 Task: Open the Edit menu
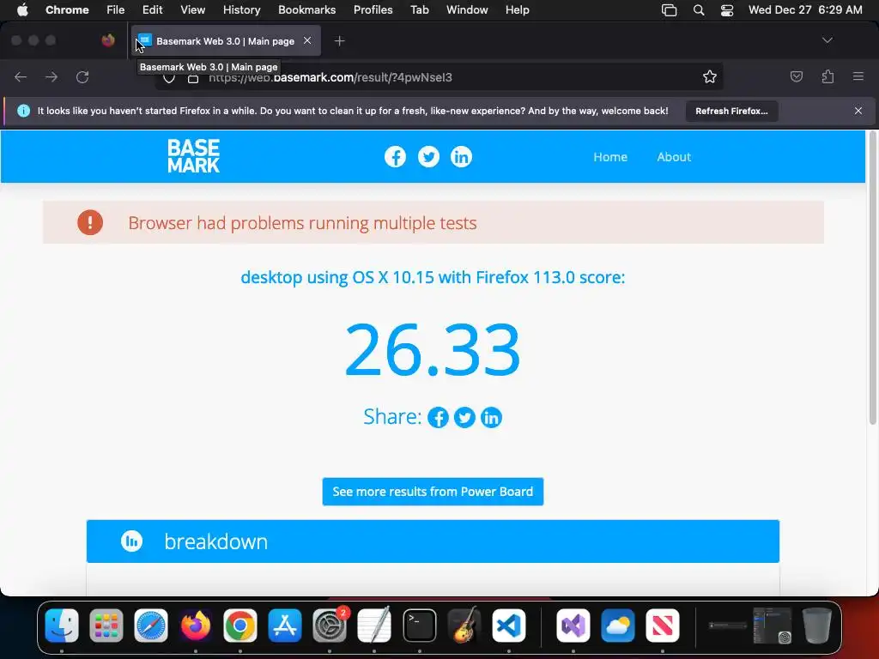[x=152, y=10]
